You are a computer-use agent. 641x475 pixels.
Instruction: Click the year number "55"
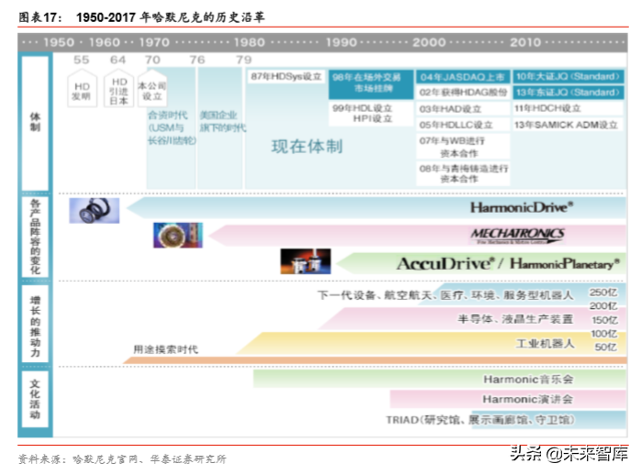(x=81, y=61)
